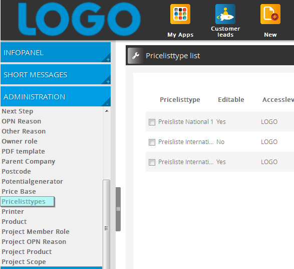
Task: Open Pricelisttypes in the administration list
Action: point(24,202)
